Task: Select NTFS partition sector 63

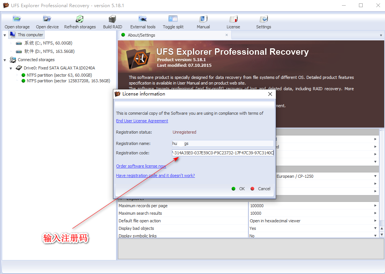Action: 57,75
